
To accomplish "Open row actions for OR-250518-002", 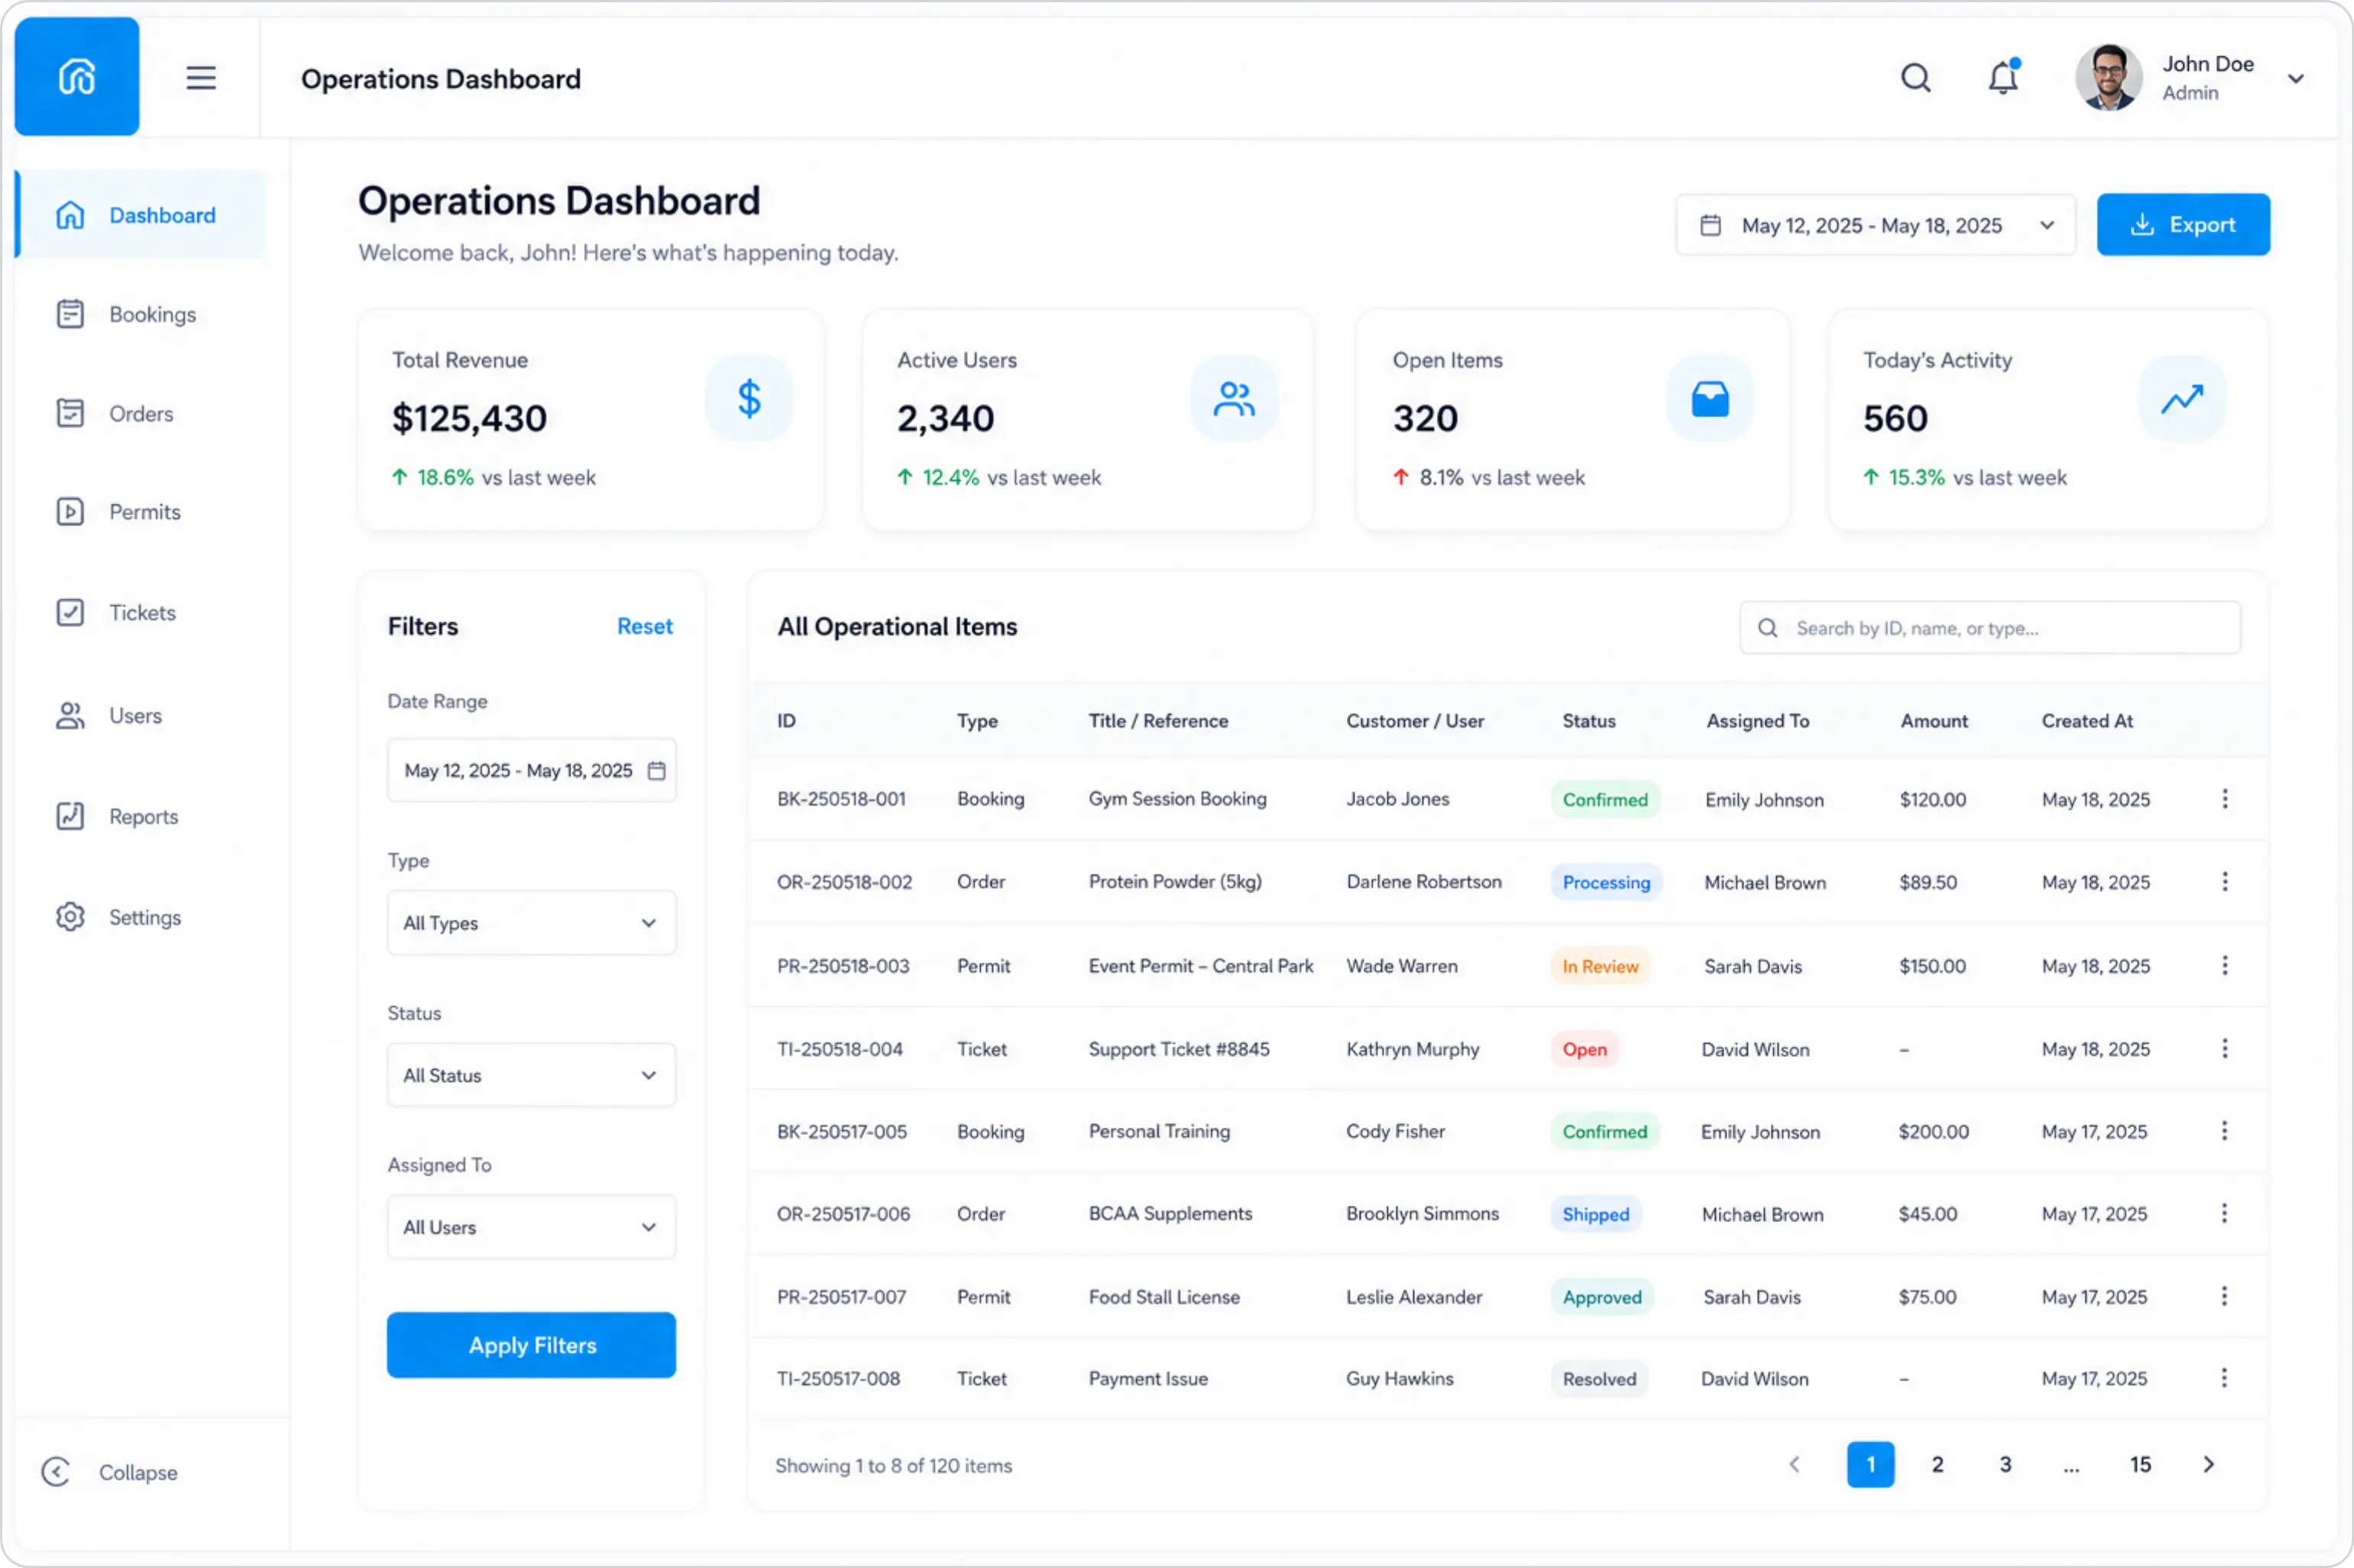I will (x=2224, y=882).
